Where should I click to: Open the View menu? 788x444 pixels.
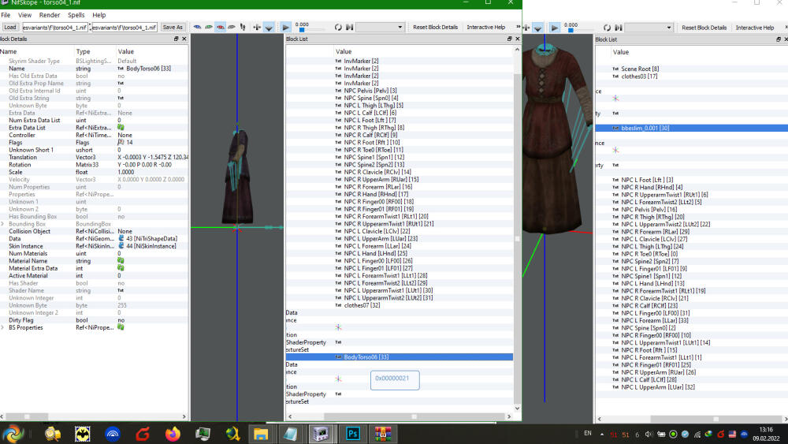click(24, 15)
